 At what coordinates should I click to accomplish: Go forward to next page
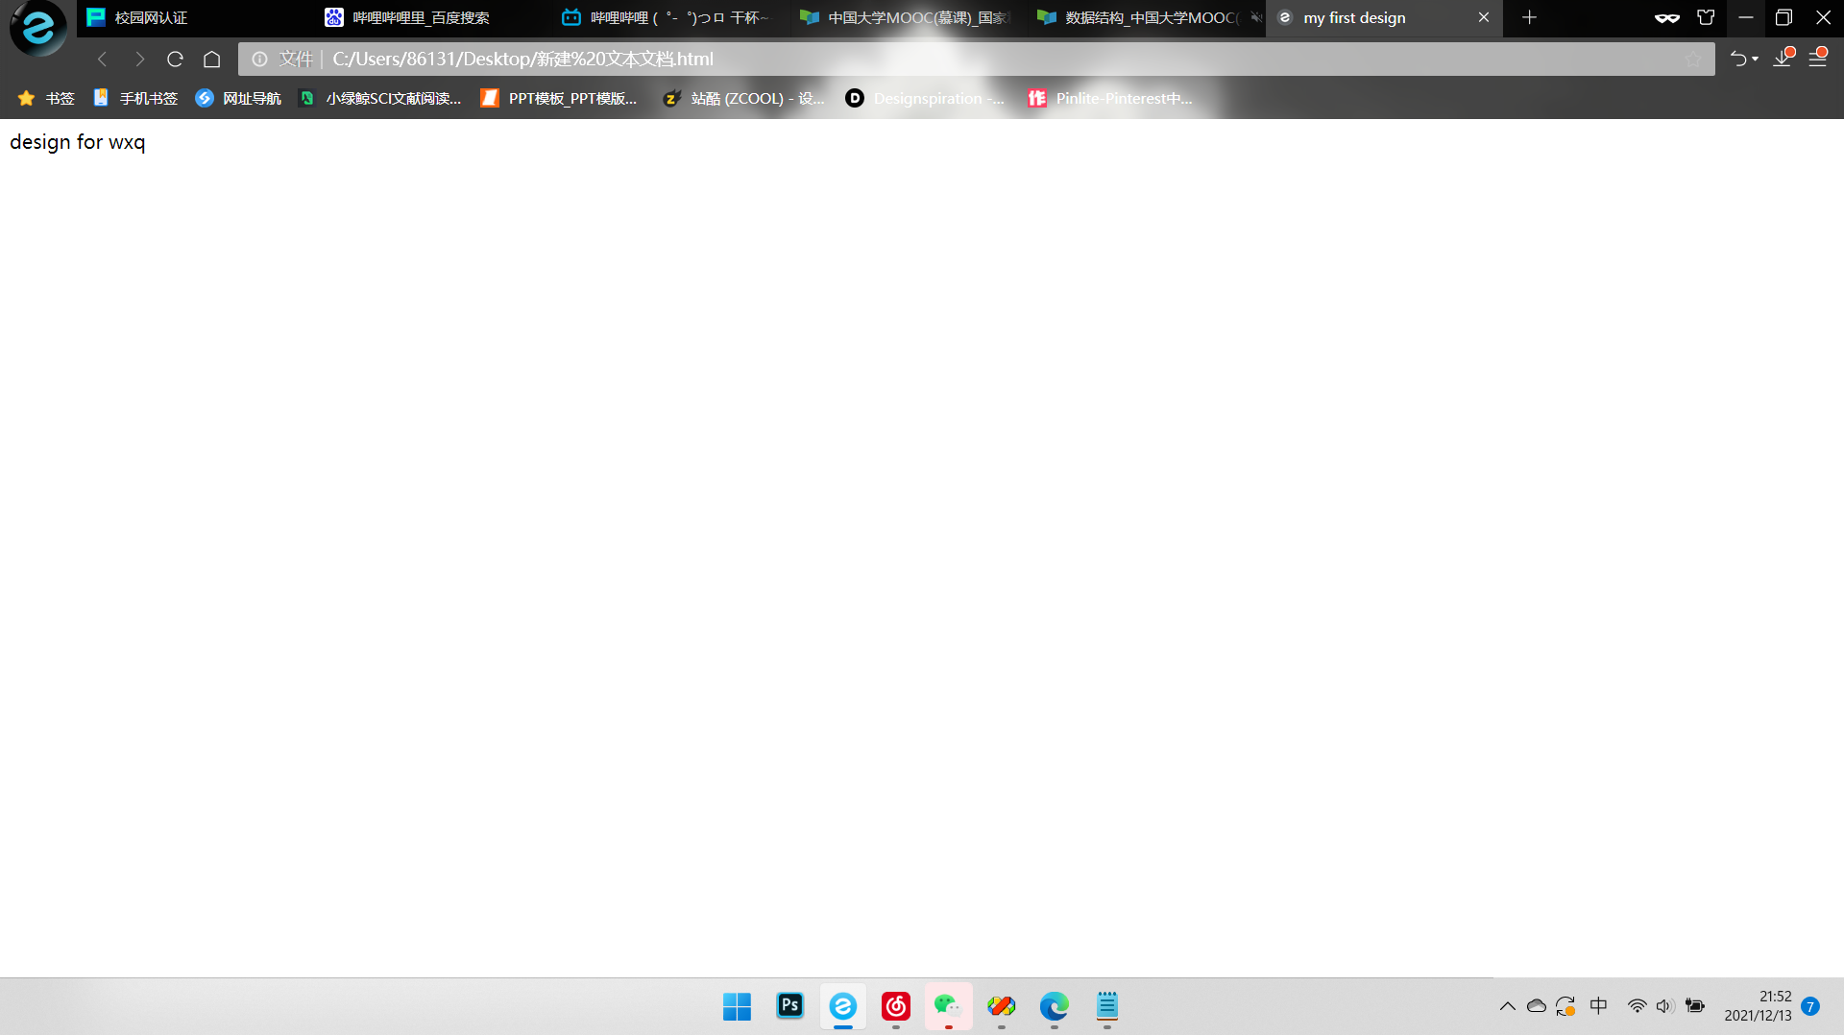tap(139, 60)
